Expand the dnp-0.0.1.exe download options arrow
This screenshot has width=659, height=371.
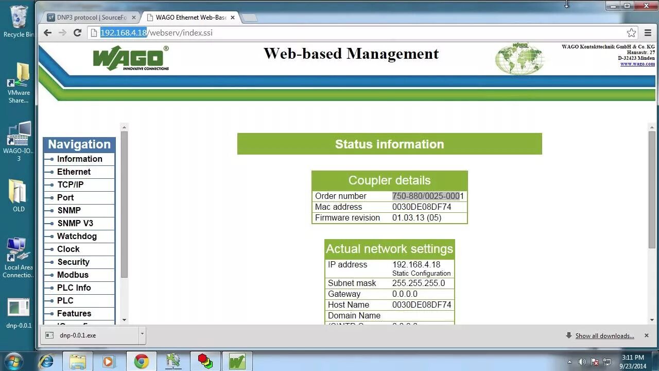coord(142,334)
